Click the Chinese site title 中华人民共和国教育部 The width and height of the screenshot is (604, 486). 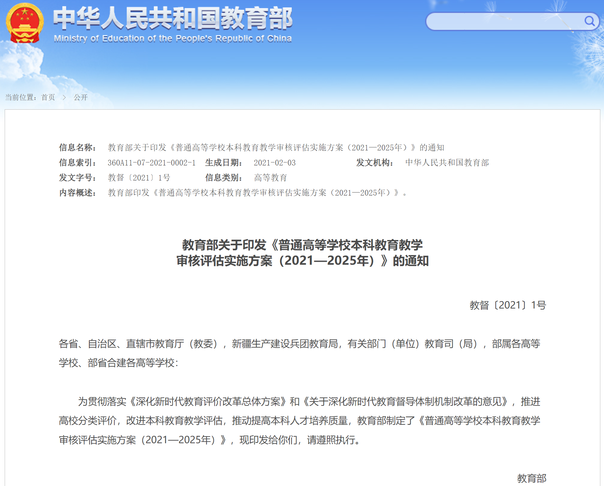coord(173,18)
